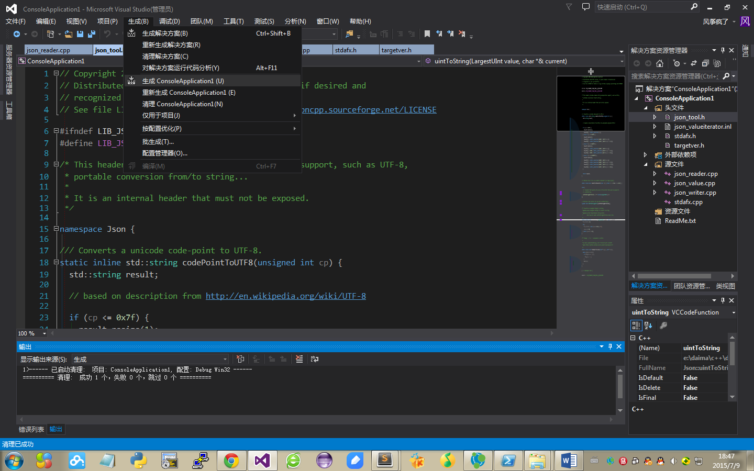Collapse the C++ property category
Screen dimensions: 754x471
(x=633, y=338)
